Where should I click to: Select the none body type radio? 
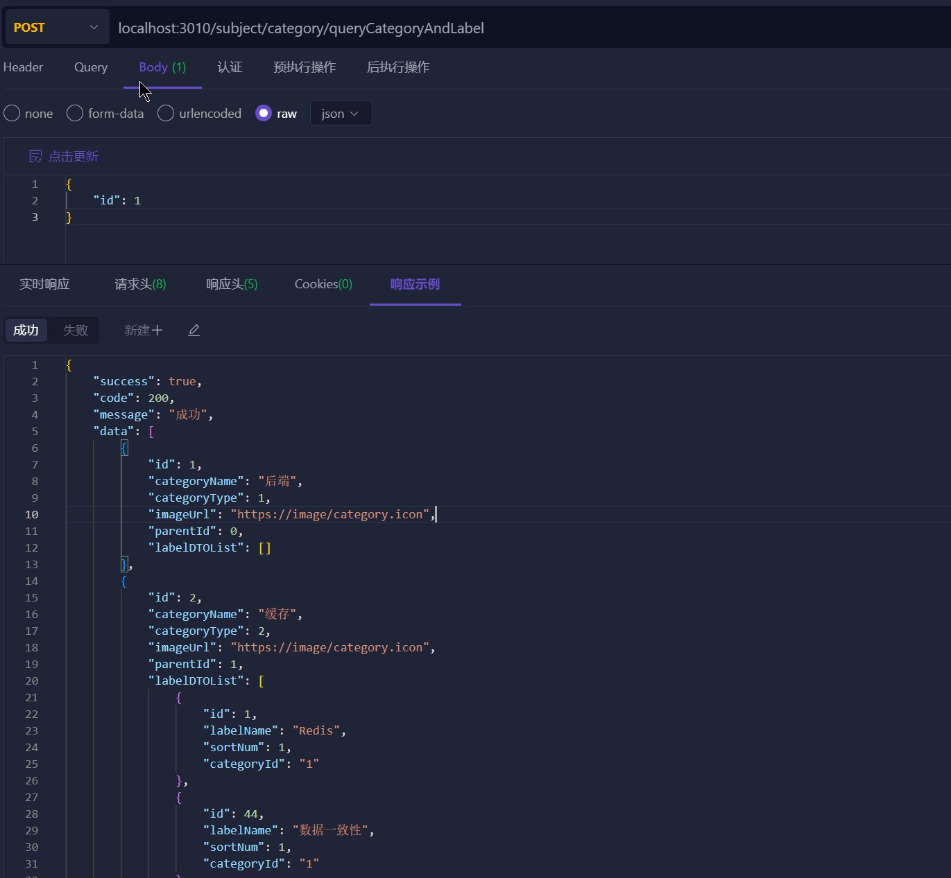tap(12, 113)
